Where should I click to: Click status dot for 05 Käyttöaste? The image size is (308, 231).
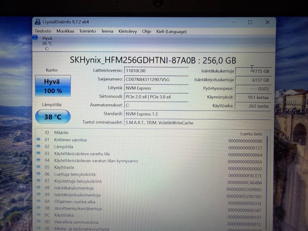38,167
